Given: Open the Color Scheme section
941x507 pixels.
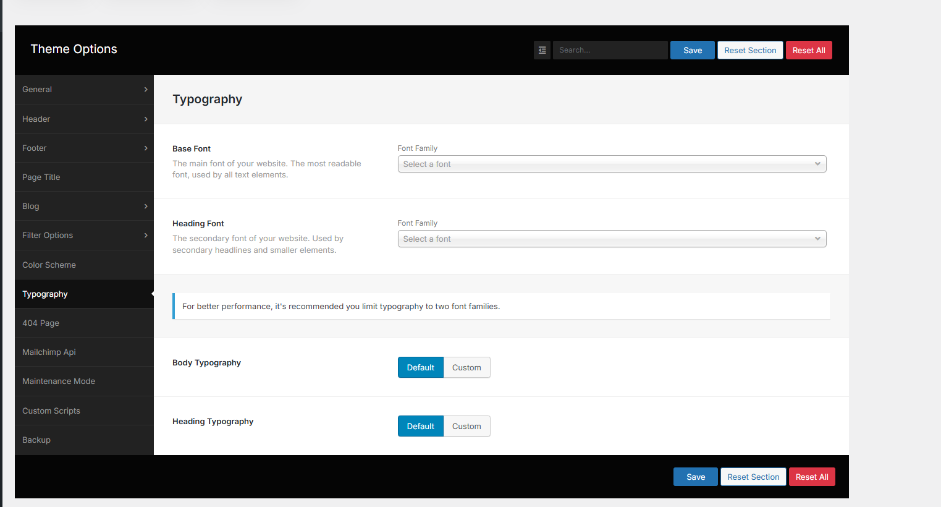Looking at the screenshot, I should pos(49,265).
